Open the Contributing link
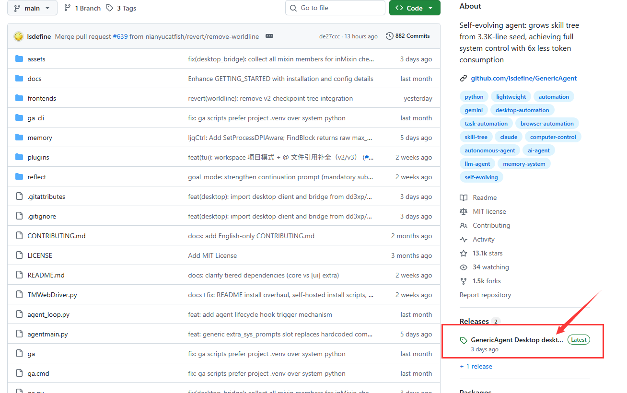The height and width of the screenshot is (393, 627). [485, 225]
